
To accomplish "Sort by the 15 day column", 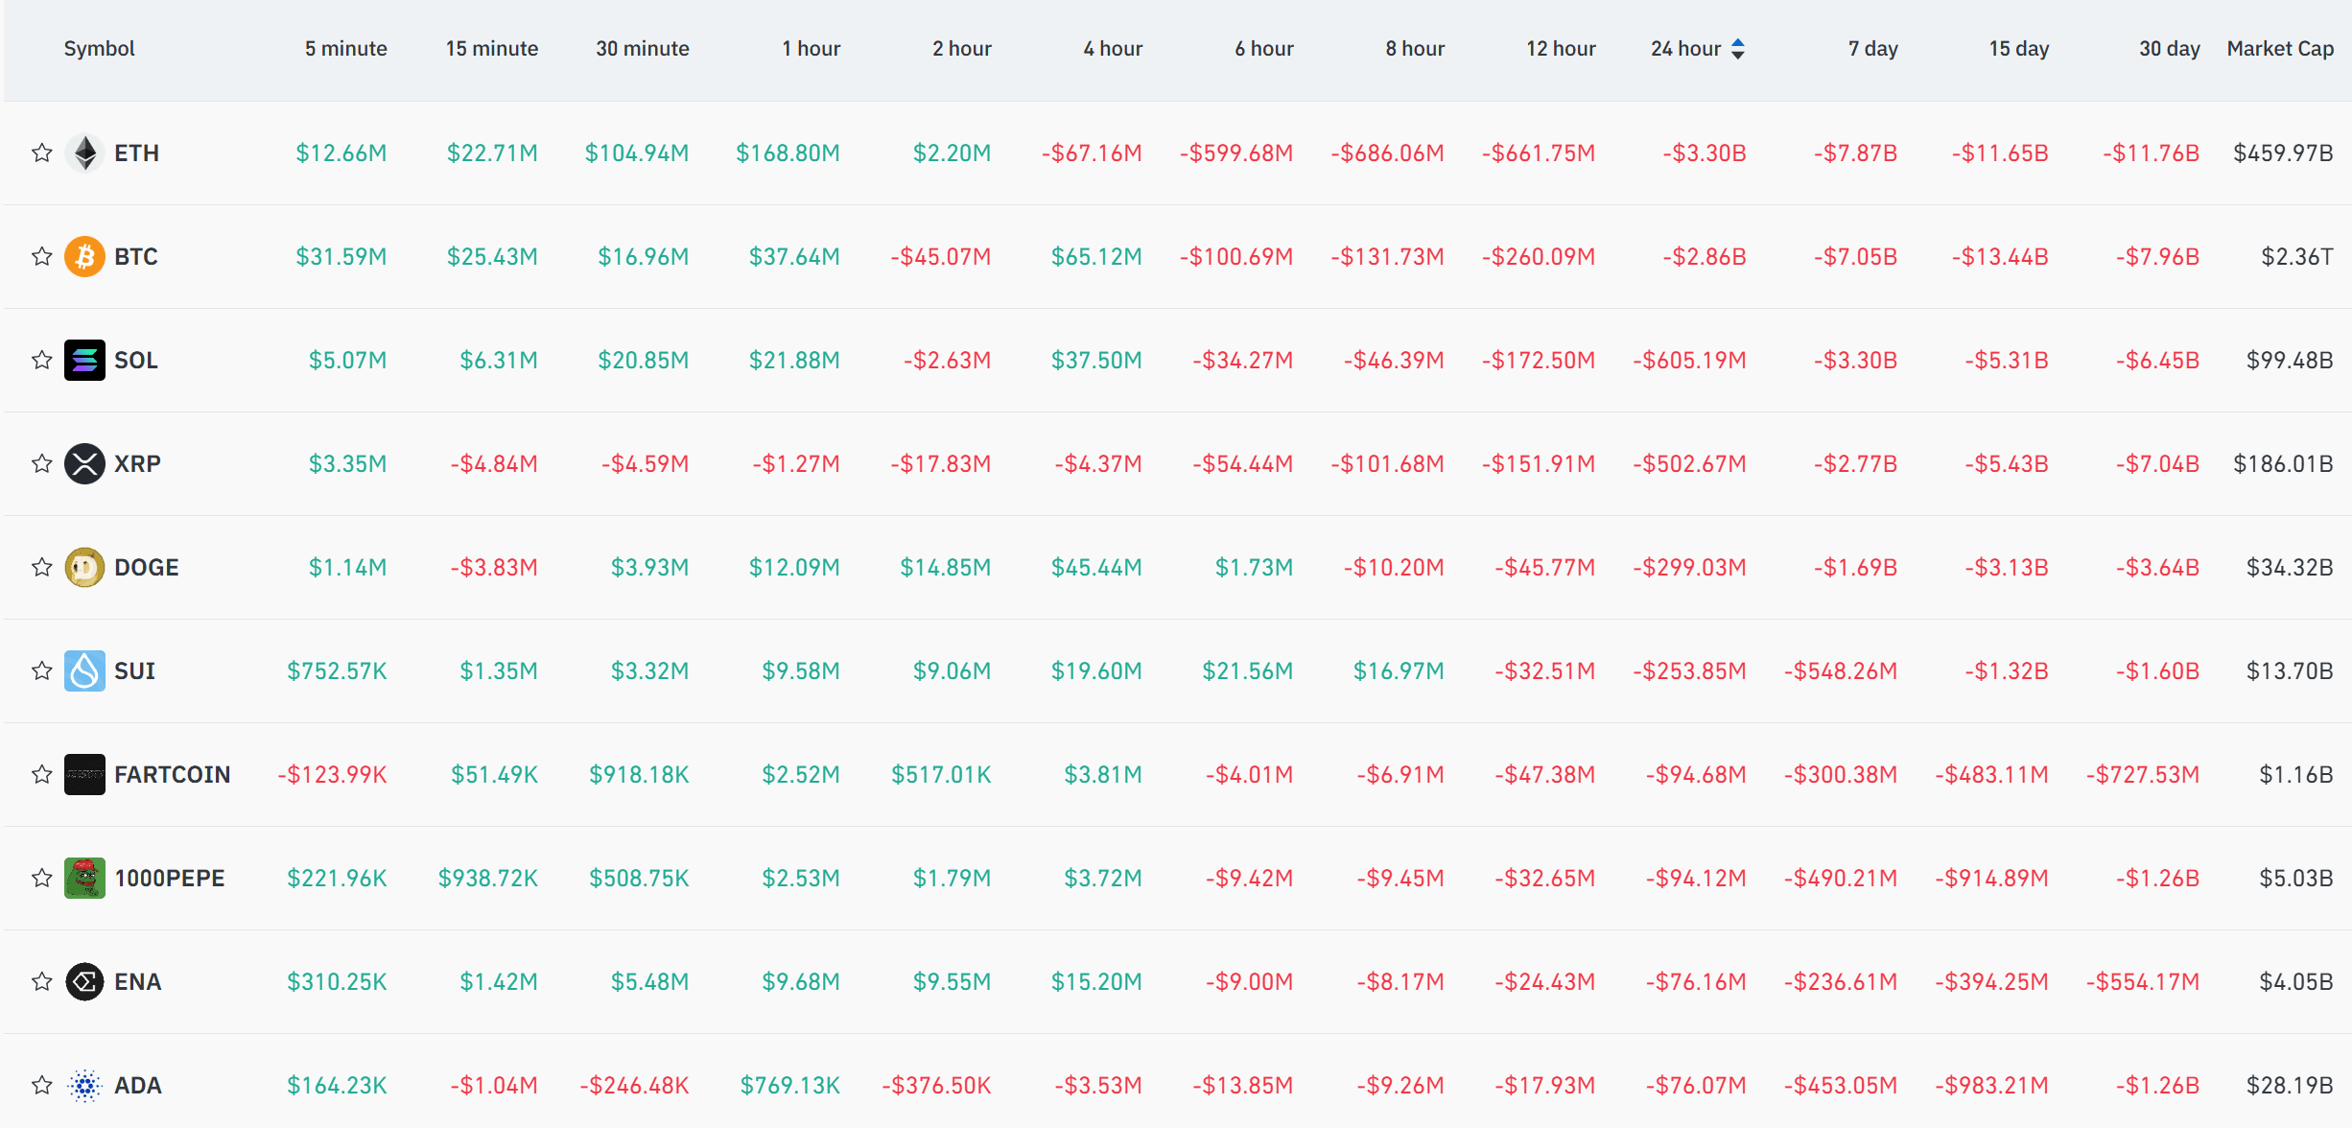I will [2018, 49].
